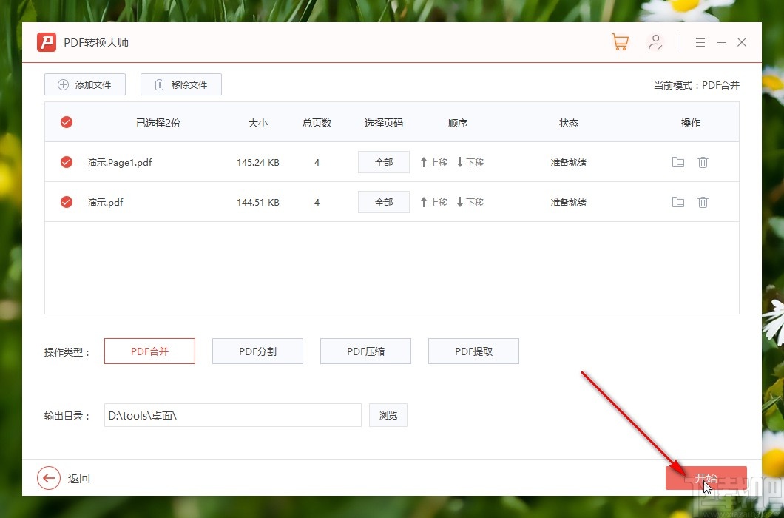Open page selection 全部 for 演示.Page1.pdf
The width and height of the screenshot is (784, 518).
click(384, 162)
